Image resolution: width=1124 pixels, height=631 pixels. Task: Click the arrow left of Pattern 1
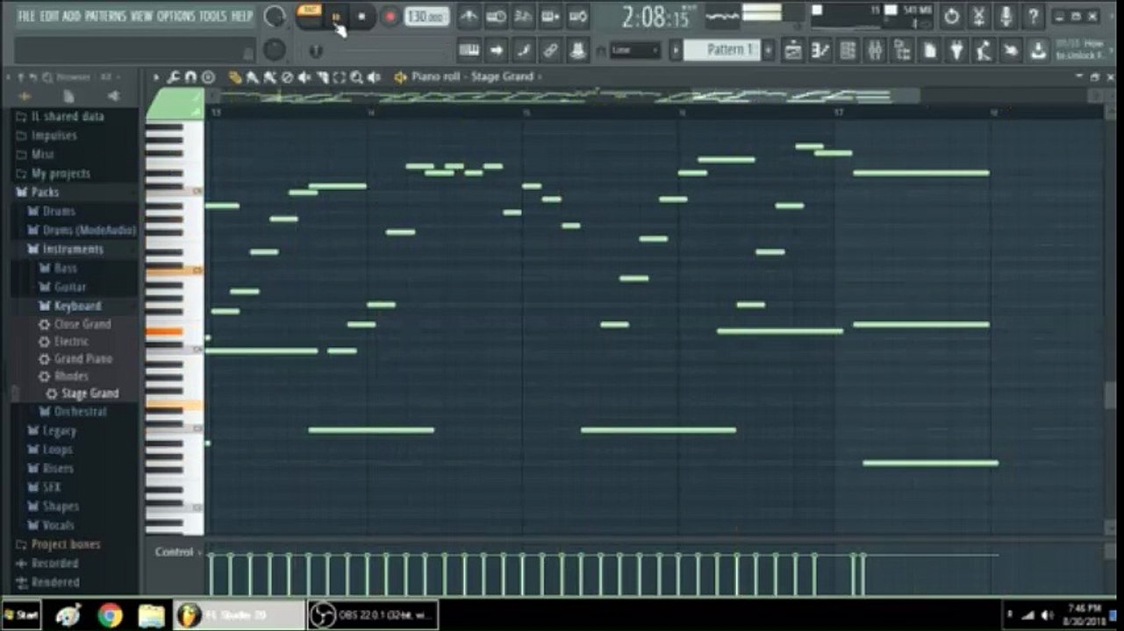[677, 51]
